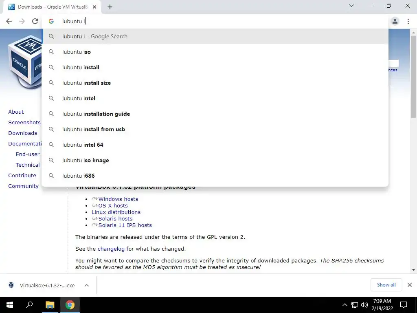
Task: Pick the 'lubuntu install' suggestion
Action: point(215,67)
